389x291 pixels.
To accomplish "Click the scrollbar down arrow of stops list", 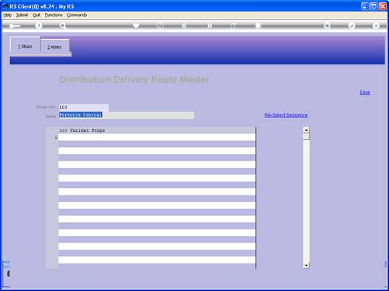I will [x=306, y=266].
